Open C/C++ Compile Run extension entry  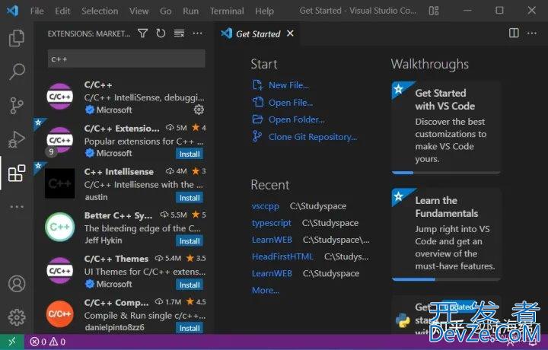click(x=124, y=314)
